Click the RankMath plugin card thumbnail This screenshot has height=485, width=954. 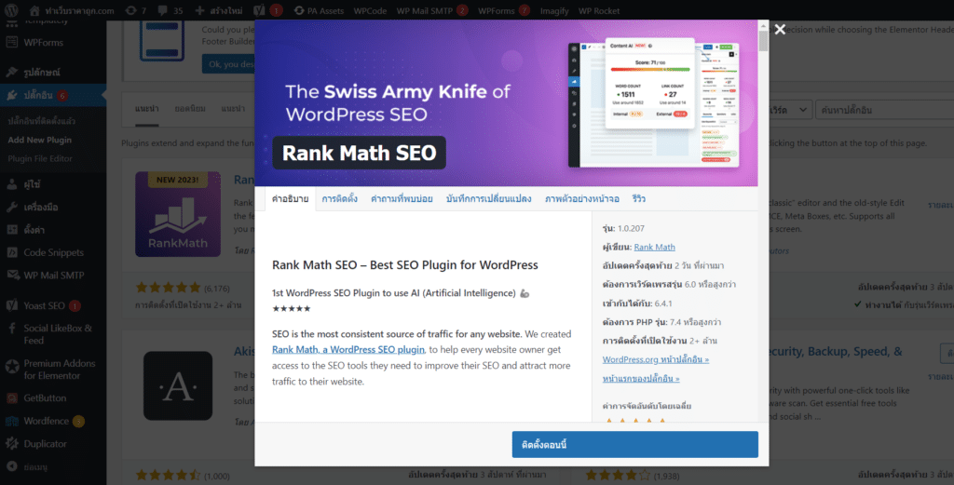point(178,214)
